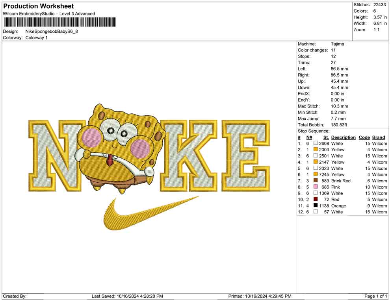Viewport: 390px width, 300px height.
Task: Click the letter K in the design
Action: tap(188, 156)
